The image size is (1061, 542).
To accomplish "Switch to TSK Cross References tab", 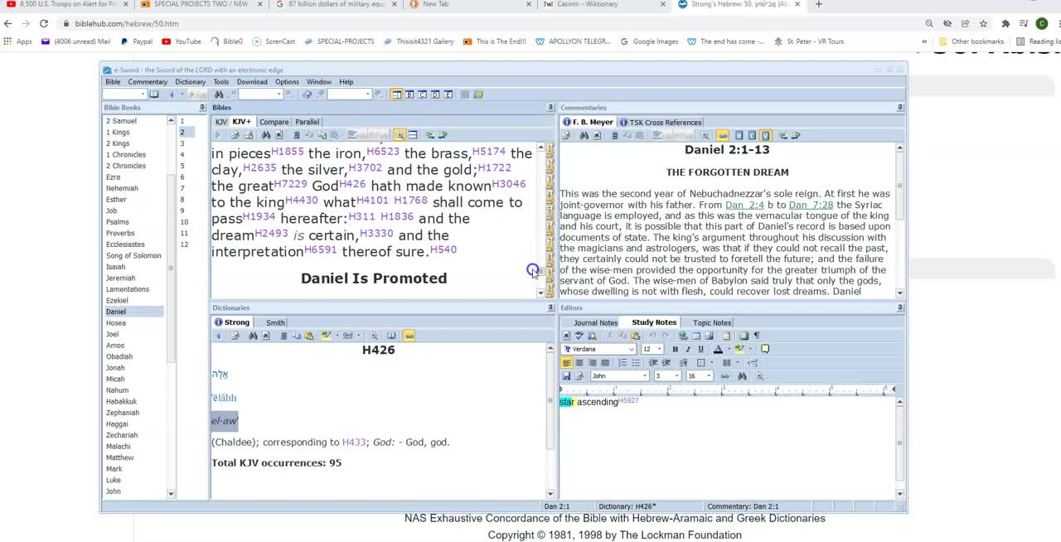I will [661, 123].
